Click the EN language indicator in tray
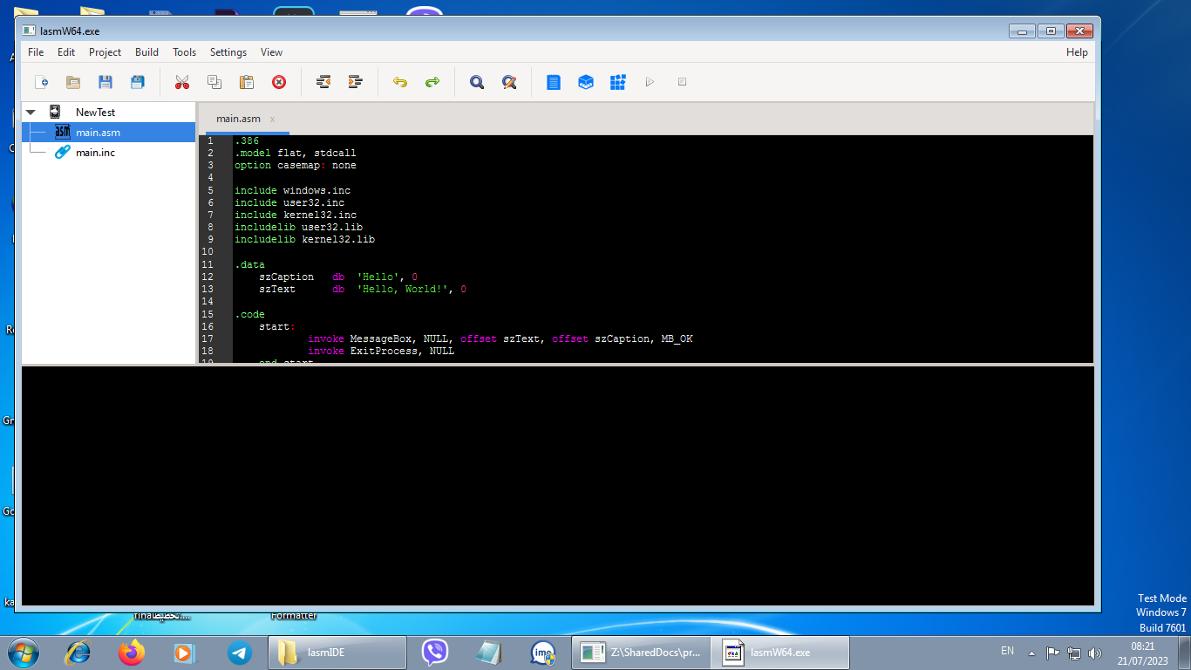The width and height of the screenshot is (1191, 670). 1007,651
